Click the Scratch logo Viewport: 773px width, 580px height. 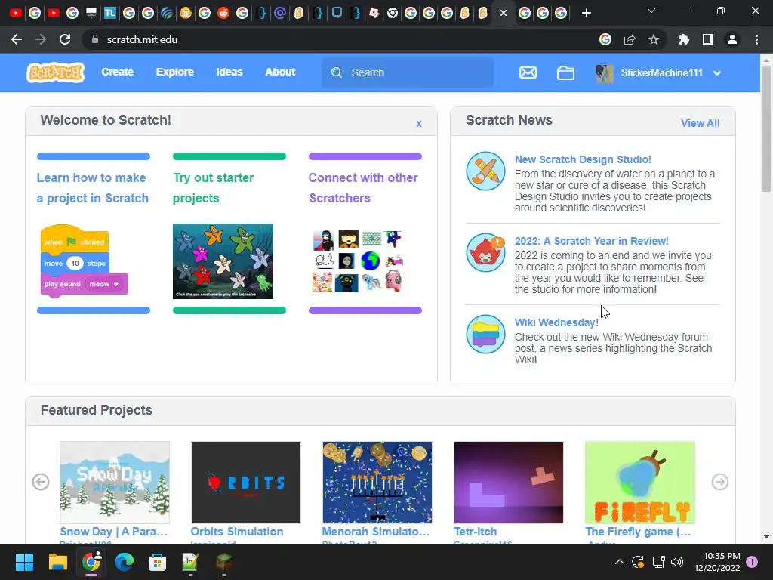pos(55,72)
